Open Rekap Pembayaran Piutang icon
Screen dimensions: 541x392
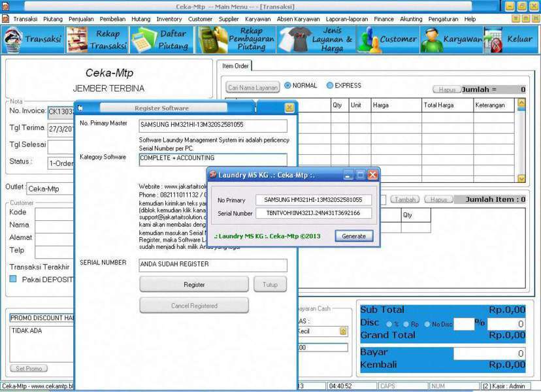coord(236,40)
